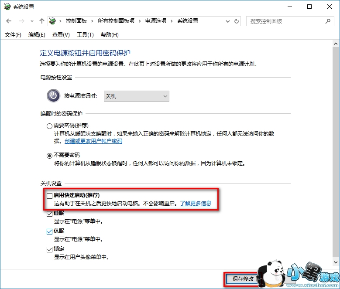This screenshot has width=340, height=289.
Task: Open the 按电源按钮时 dropdown showing 关机
Action: click(137, 96)
